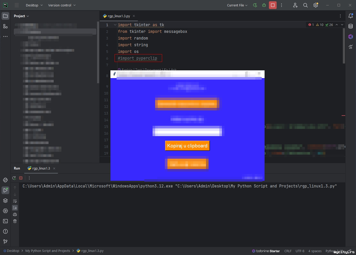Screen dimensions: 356x255
Task: Click the error count indicator showing 1
Action: click(311, 25)
